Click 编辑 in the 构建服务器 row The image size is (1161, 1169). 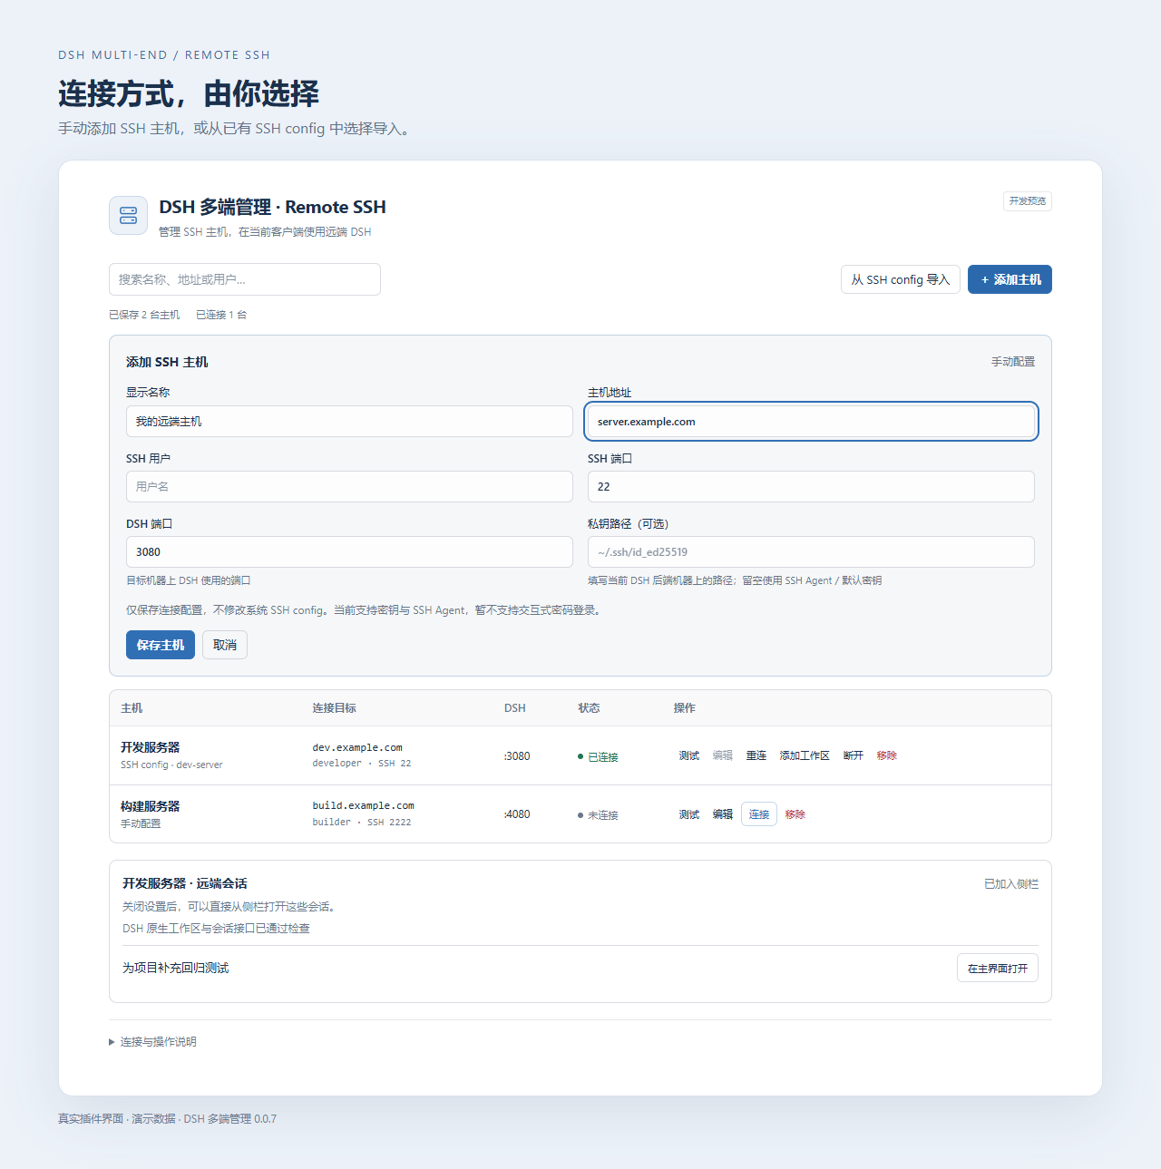723,814
